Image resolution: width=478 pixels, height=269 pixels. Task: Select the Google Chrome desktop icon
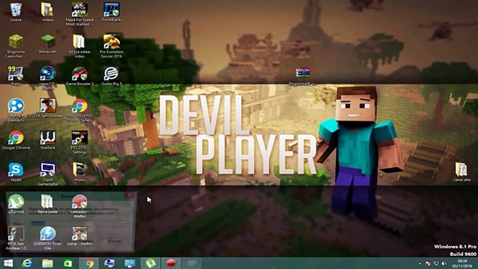(16, 140)
